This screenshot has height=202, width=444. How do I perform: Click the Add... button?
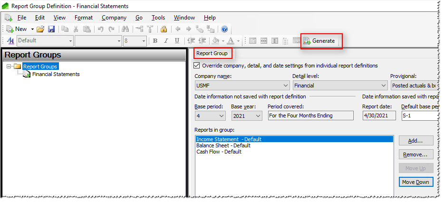point(415,141)
